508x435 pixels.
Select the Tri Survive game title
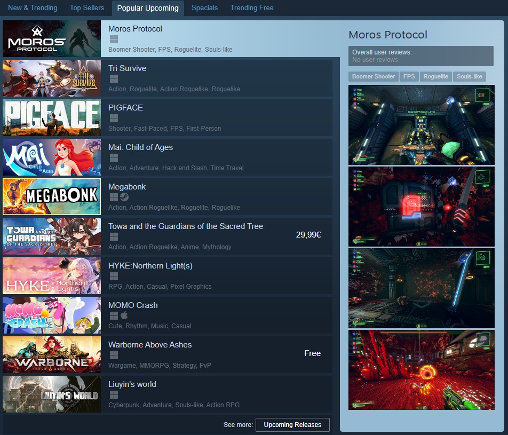point(128,68)
